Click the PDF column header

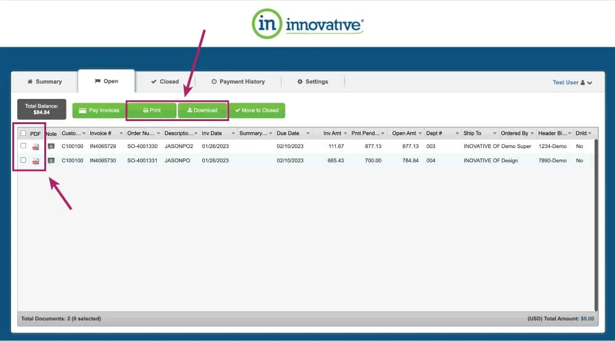click(35, 134)
